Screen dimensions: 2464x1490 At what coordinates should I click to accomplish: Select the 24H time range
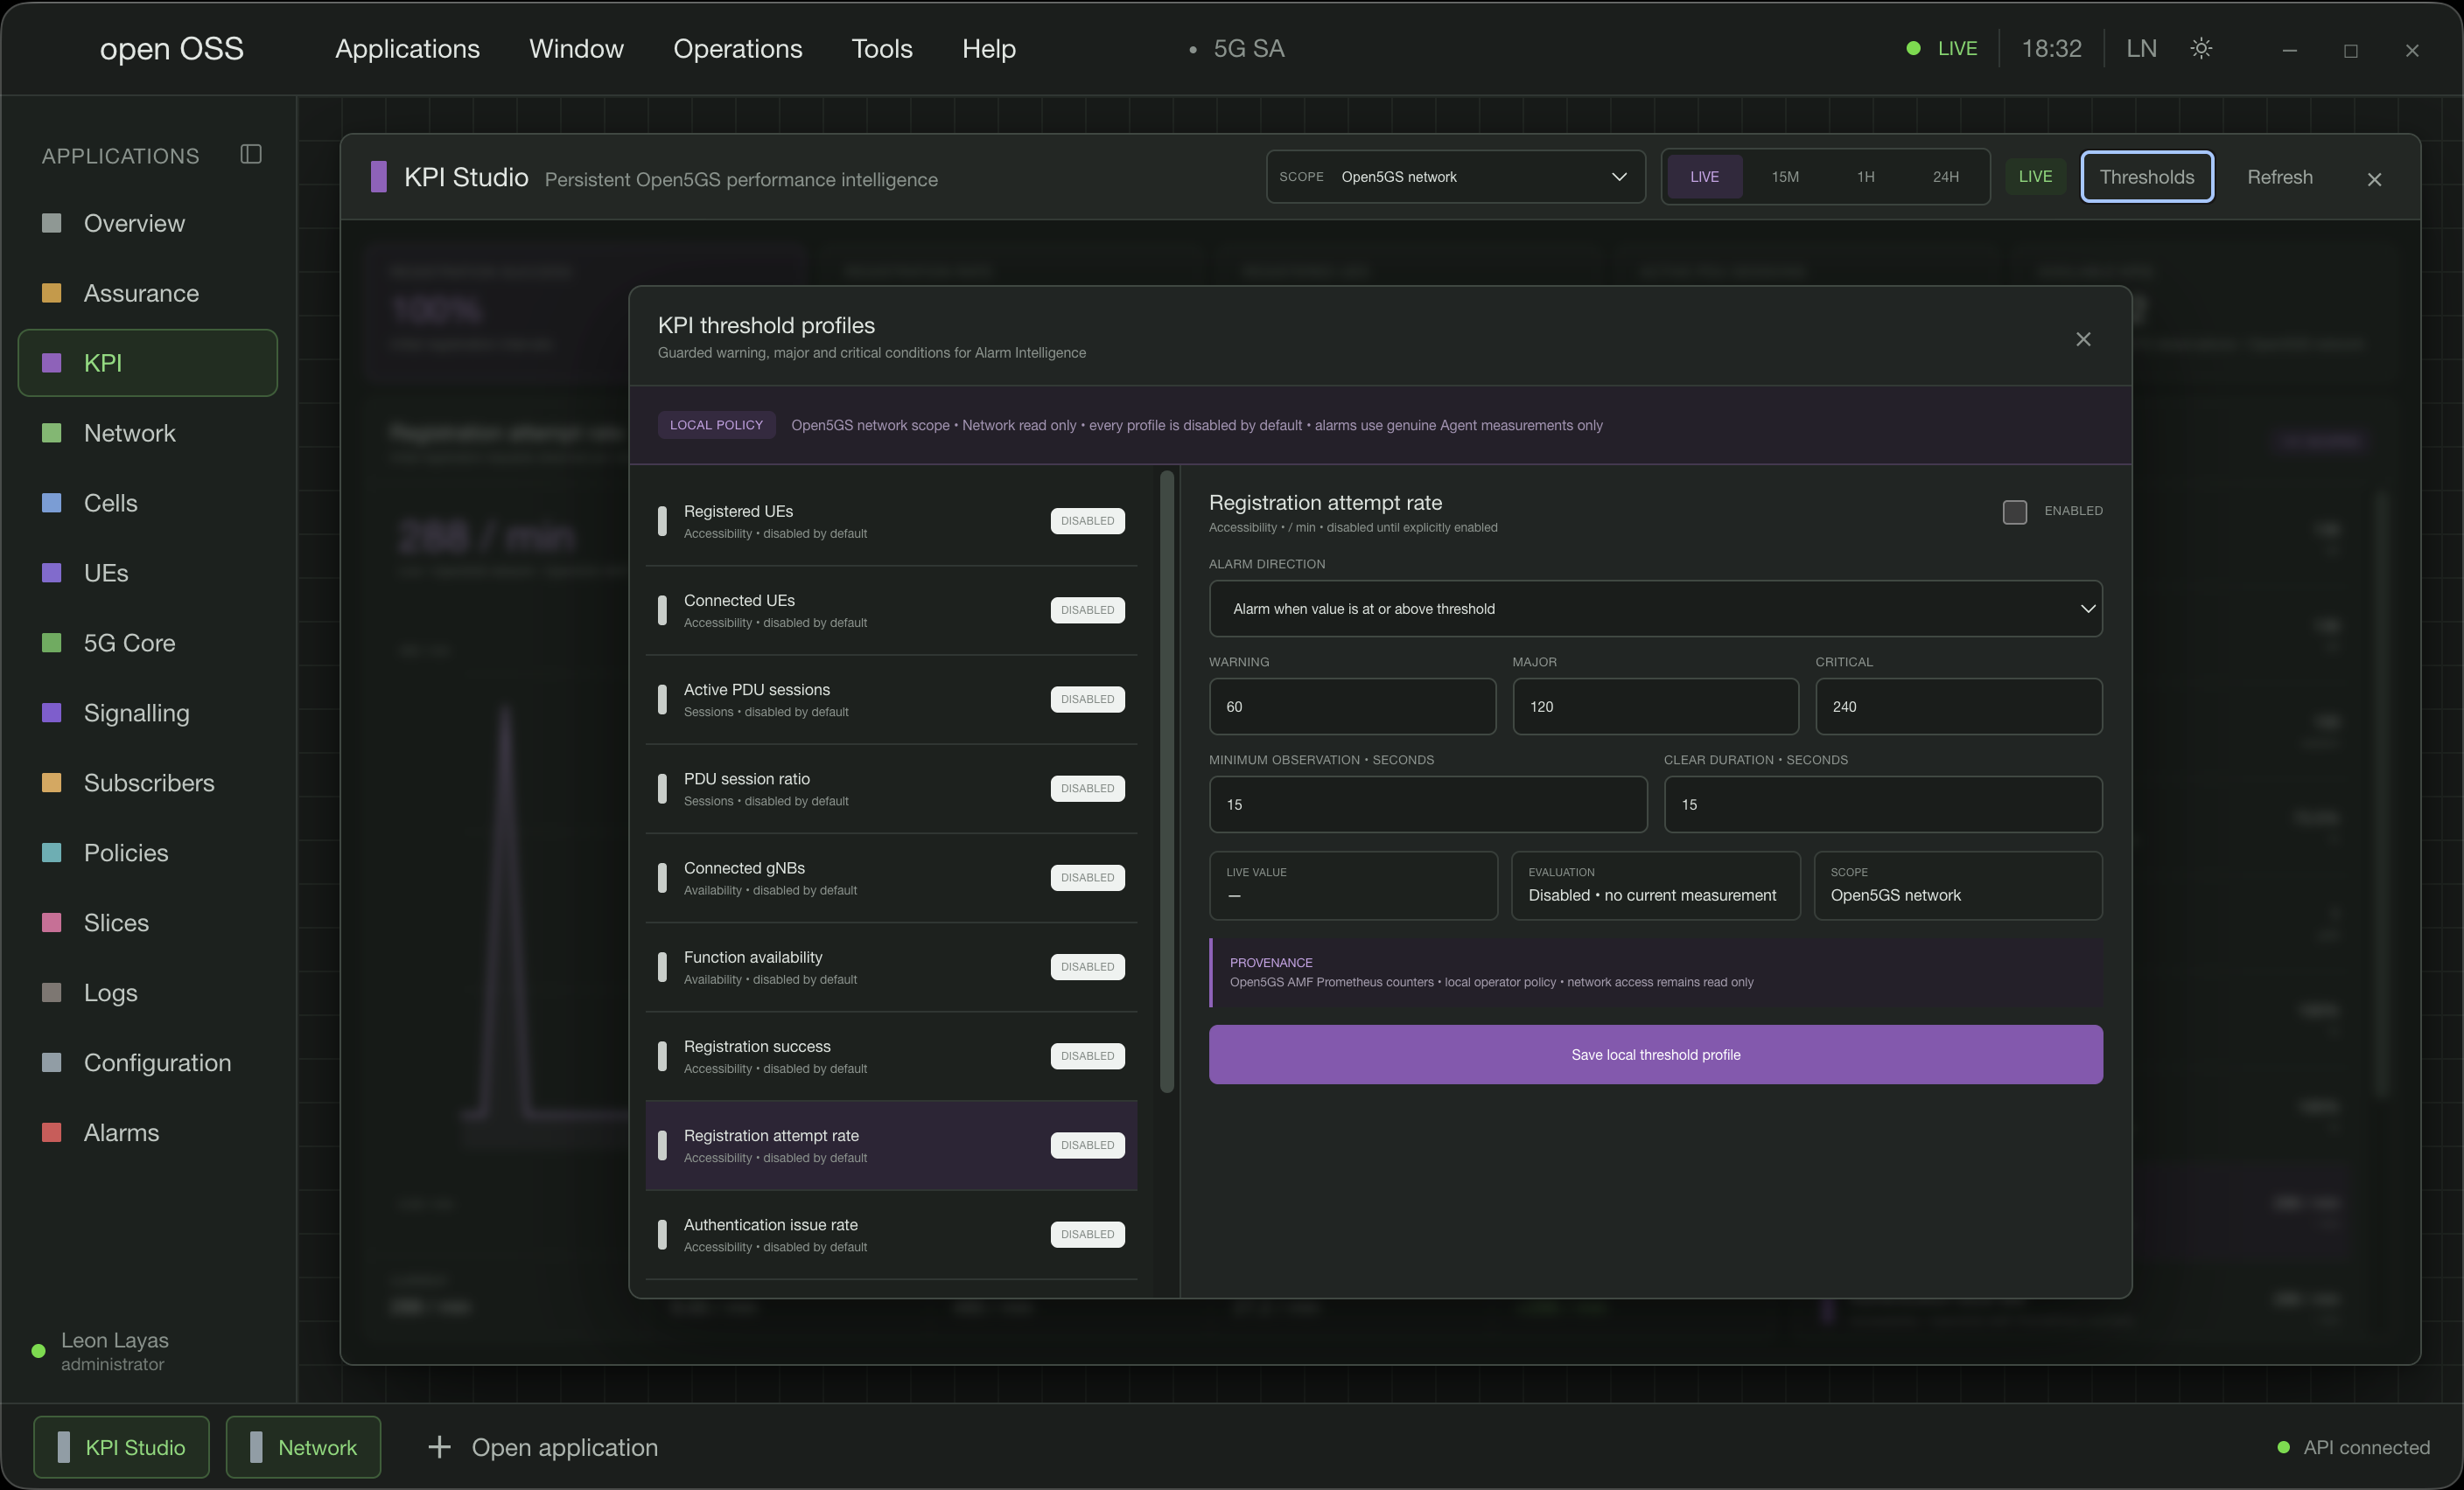click(1945, 177)
